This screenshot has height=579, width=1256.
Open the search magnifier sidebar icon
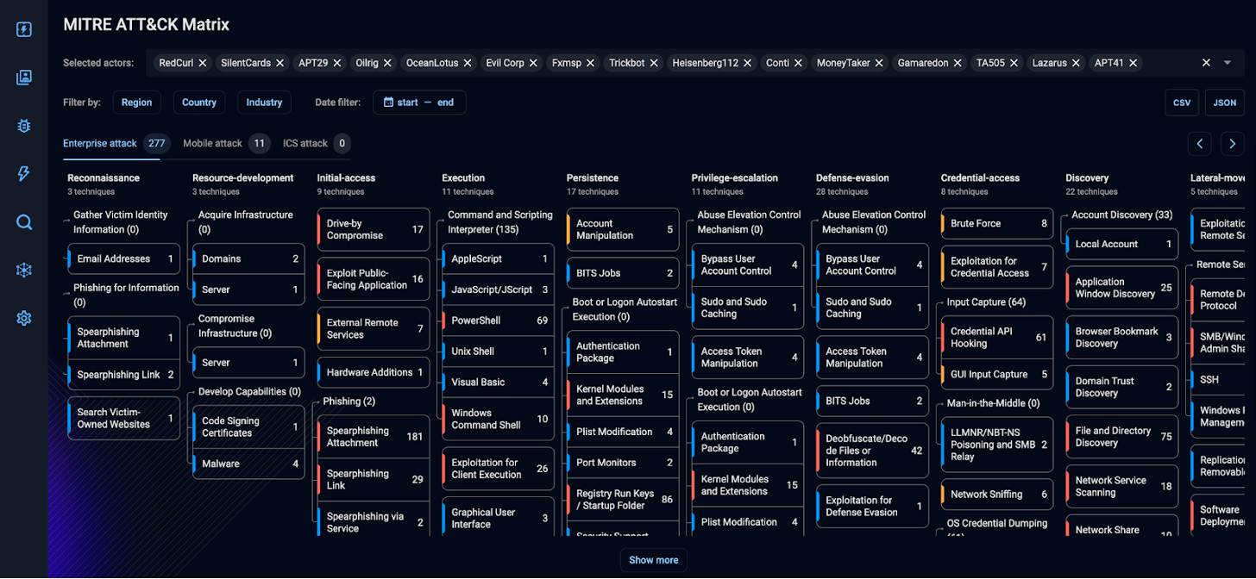(x=24, y=222)
